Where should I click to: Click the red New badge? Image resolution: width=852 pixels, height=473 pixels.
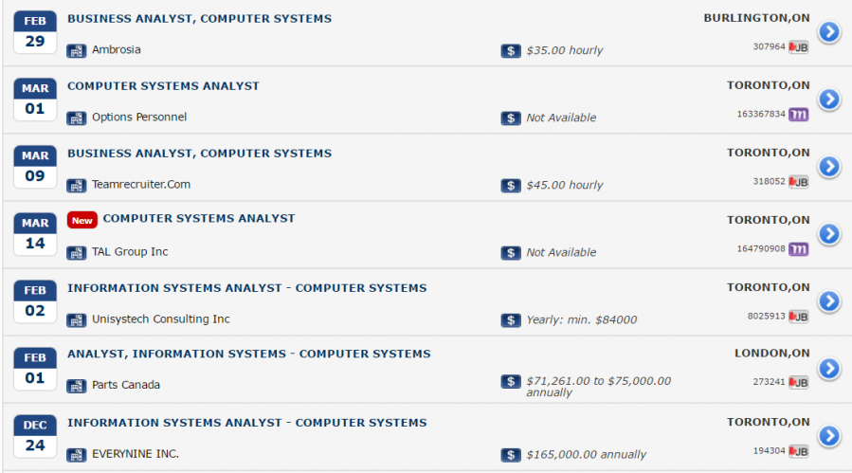(x=82, y=220)
